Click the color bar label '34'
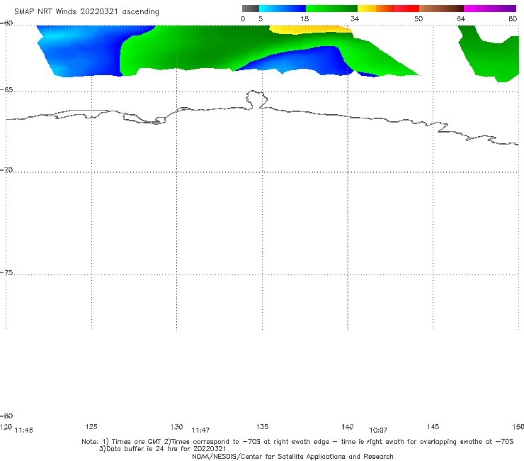 coord(355,18)
